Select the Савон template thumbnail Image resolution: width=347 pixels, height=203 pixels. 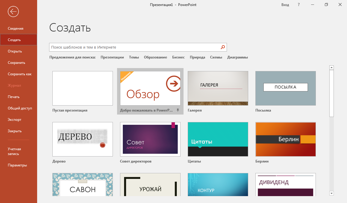[83, 185]
